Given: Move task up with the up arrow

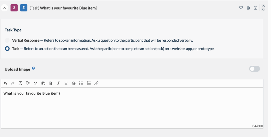Looking at the screenshot, I should click(x=263, y=6).
